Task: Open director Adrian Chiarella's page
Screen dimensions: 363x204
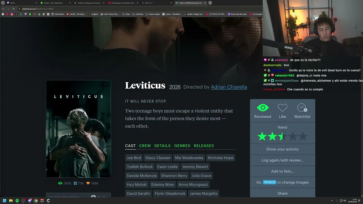Action: [x=229, y=87]
